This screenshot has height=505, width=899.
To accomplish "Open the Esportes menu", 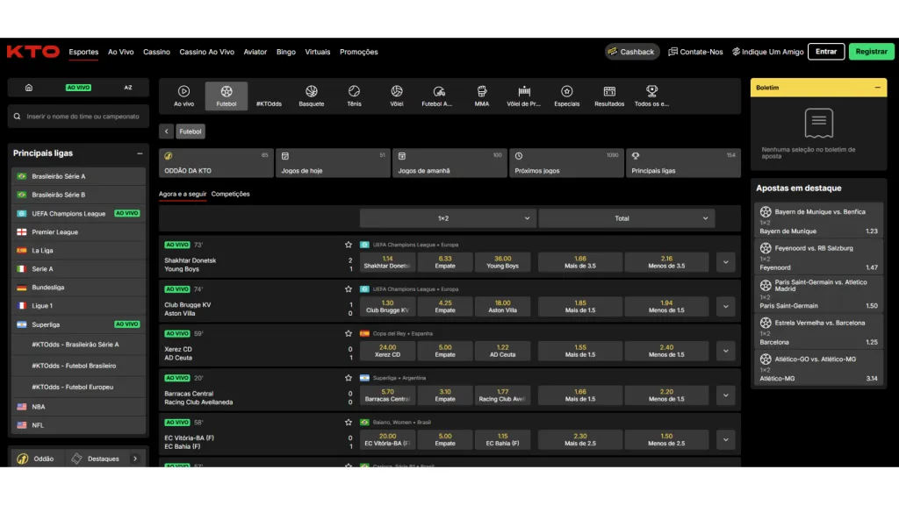I will (x=83, y=52).
